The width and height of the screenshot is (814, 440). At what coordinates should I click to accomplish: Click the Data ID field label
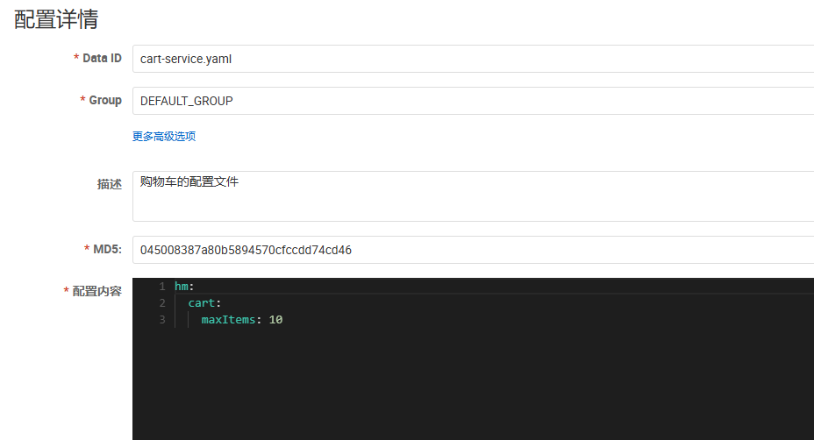102,59
